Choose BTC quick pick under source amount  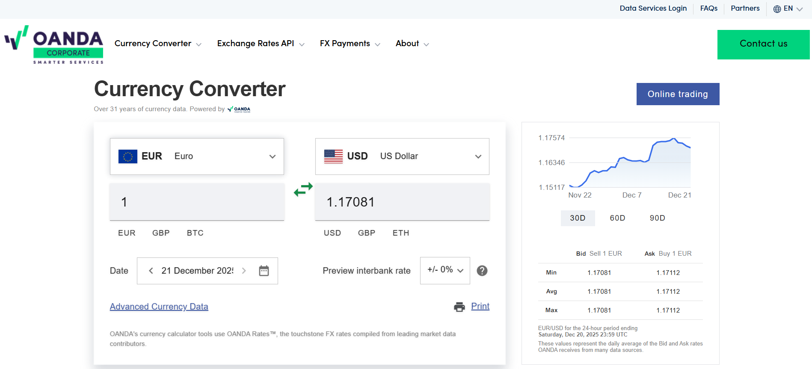coord(196,233)
